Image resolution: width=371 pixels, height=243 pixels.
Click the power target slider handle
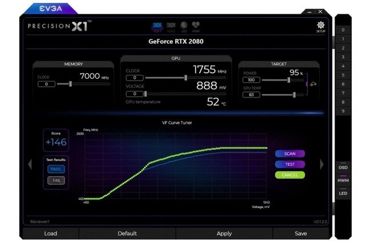[x=289, y=80]
